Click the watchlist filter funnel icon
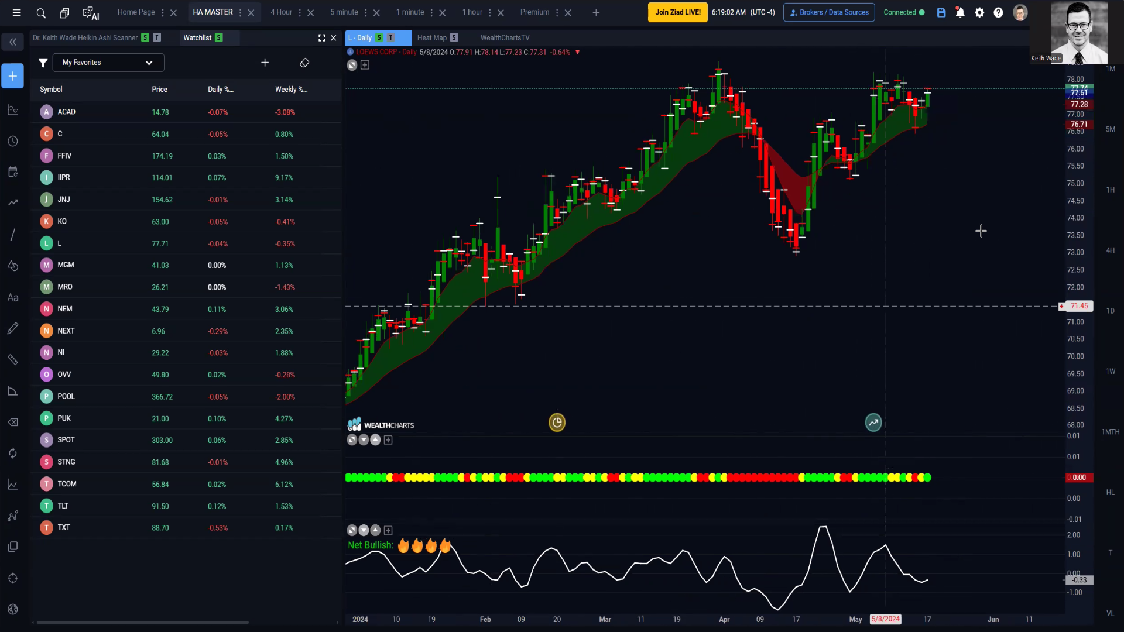 coord(43,63)
